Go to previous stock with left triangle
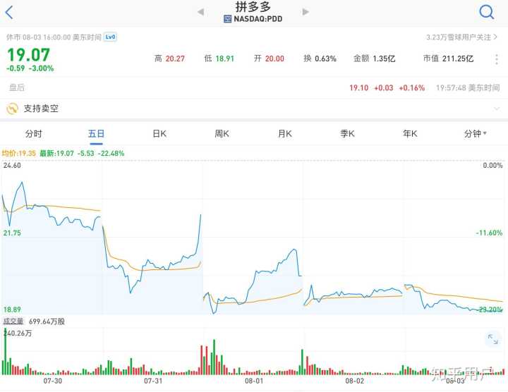Screen dimensions: 508x392 pos(200,12)
